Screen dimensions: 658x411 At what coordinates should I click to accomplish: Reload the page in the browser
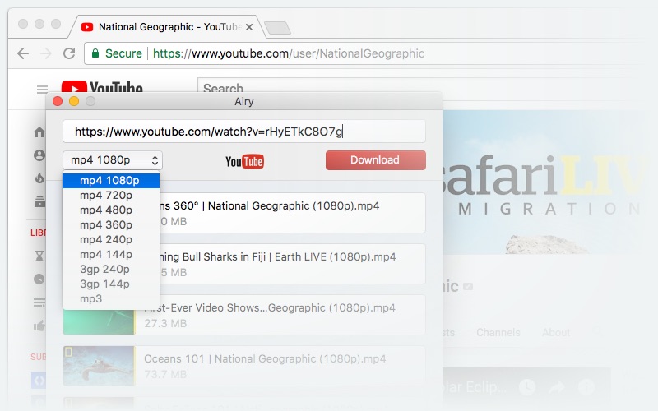click(x=69, y=53)
